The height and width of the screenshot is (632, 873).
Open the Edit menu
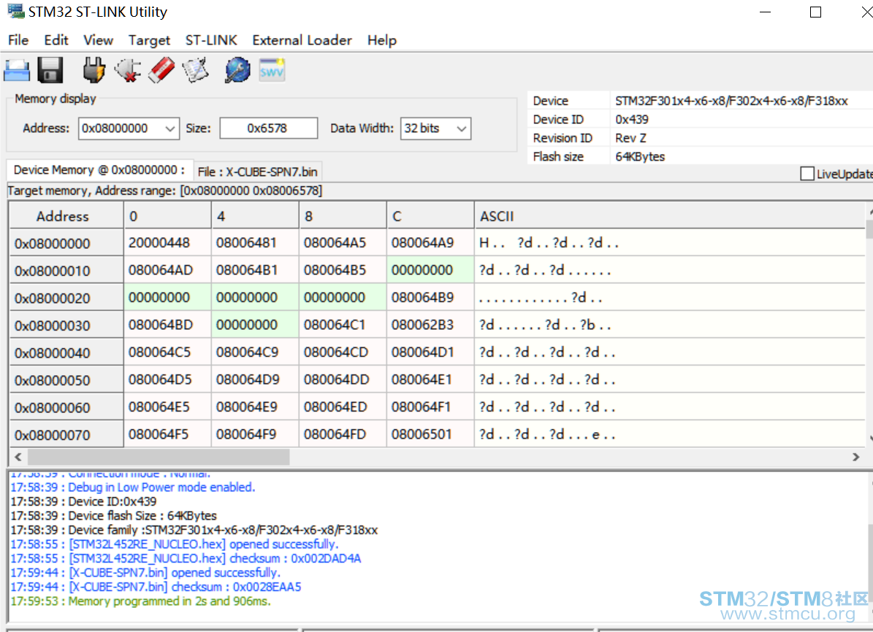point(56,40)
